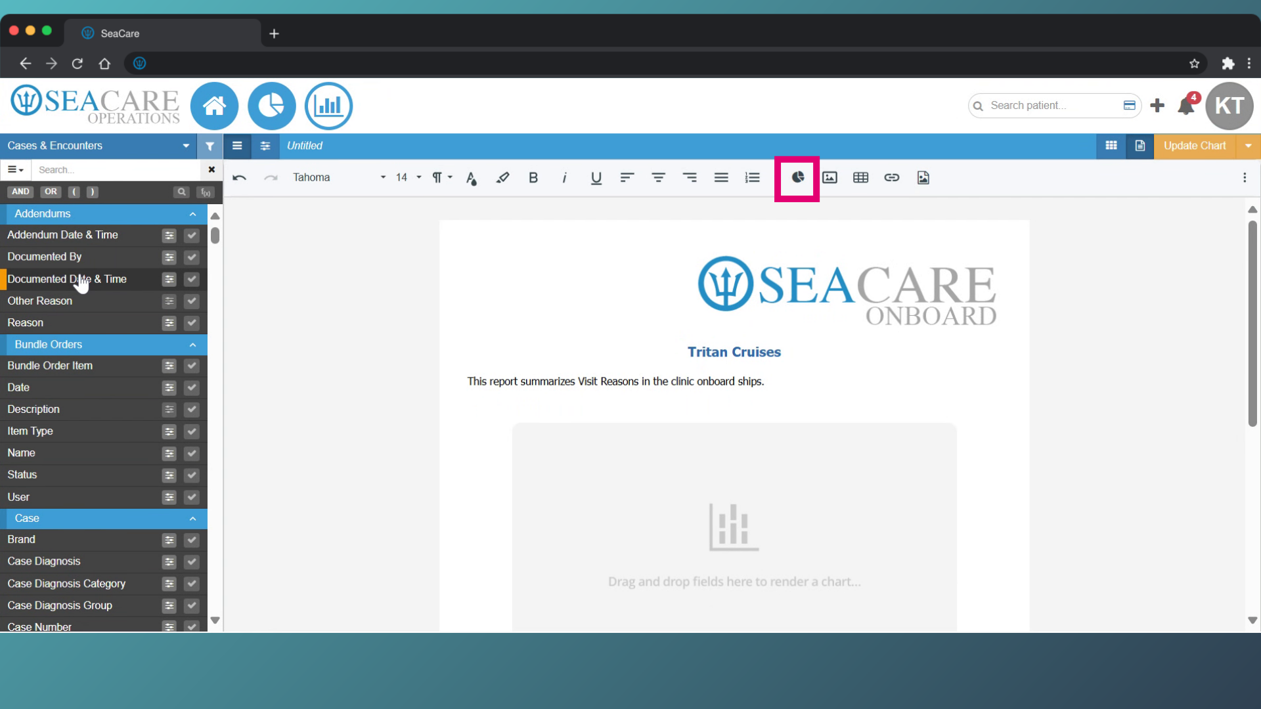Toggle italic formatting

(564, 178)
